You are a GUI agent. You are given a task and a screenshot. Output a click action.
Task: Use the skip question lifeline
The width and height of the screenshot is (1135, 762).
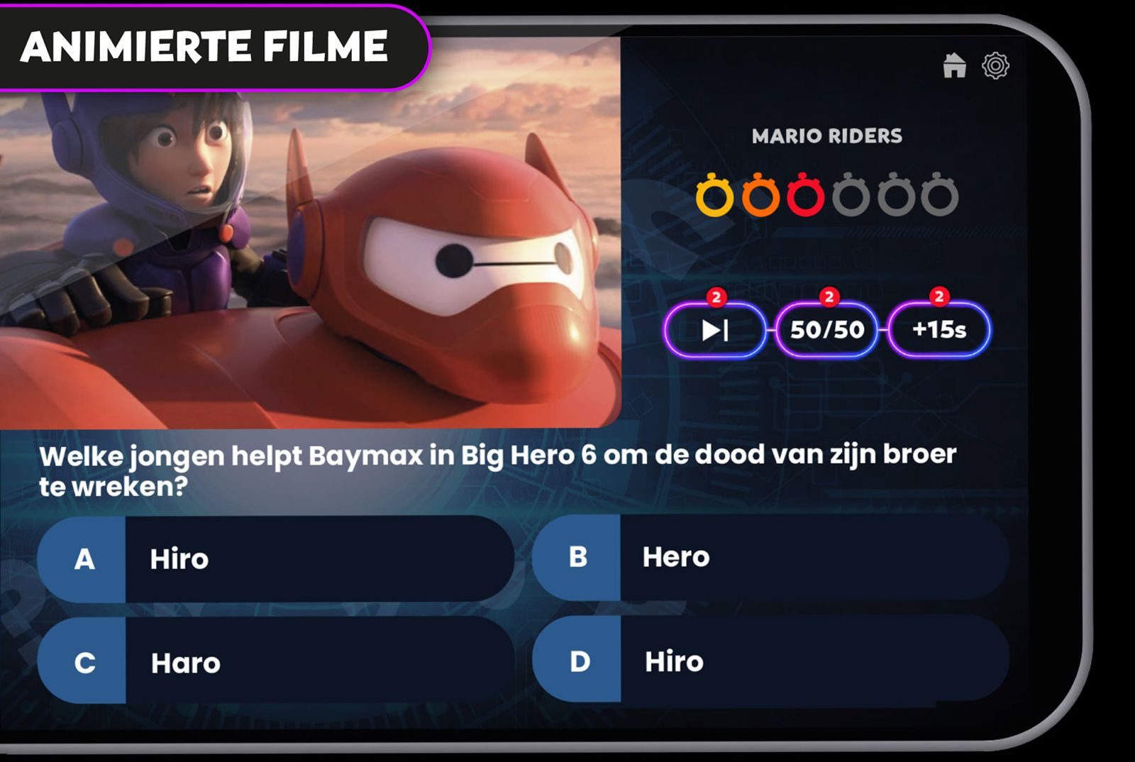click(x=715, y=330)
